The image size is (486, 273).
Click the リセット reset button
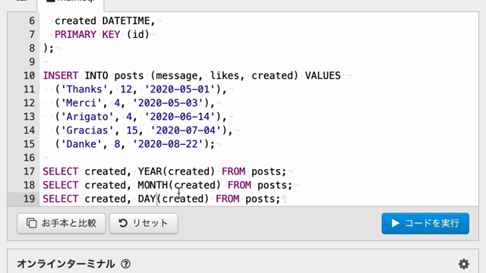coord(144,223)
